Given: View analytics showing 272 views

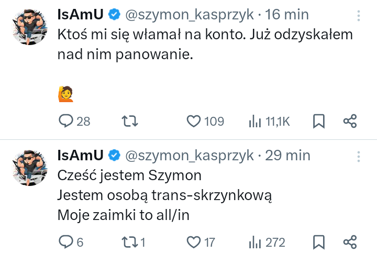Looking at the screenshot, I should [x=255, y=242].
